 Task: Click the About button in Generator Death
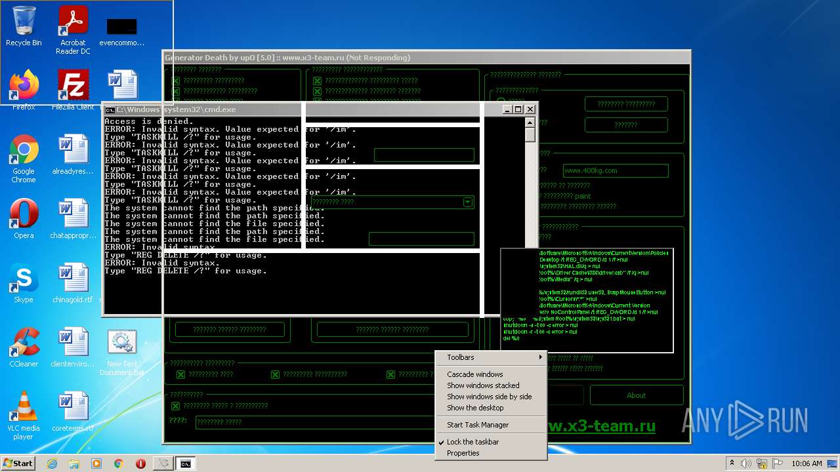(636, 395)
